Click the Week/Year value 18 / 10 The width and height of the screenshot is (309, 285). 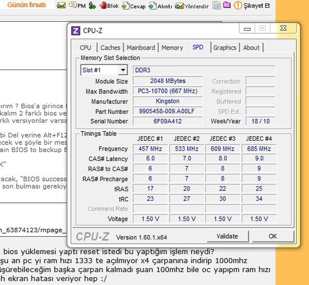pyautogui.click(x=260, y=121)
